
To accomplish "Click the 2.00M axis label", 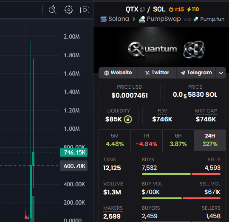I will [x=72, y=37].
